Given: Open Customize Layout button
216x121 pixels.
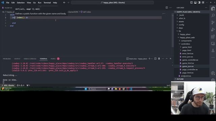Looking at the screenshot, I should (x=203, y=2).
